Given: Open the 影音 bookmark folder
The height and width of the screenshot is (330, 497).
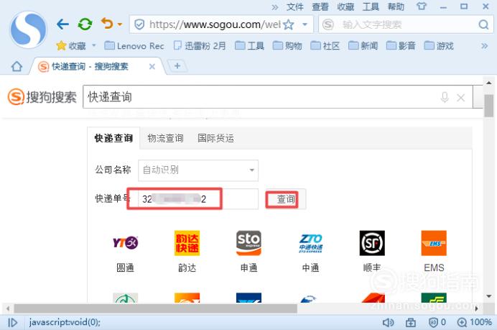Looking at the screenshot, I should pyautogui.click(x=401, y=46).
